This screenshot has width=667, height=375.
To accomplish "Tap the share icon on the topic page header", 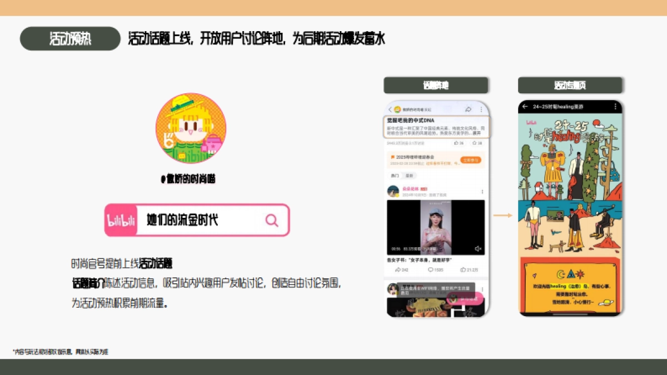I will click(469, 109).
